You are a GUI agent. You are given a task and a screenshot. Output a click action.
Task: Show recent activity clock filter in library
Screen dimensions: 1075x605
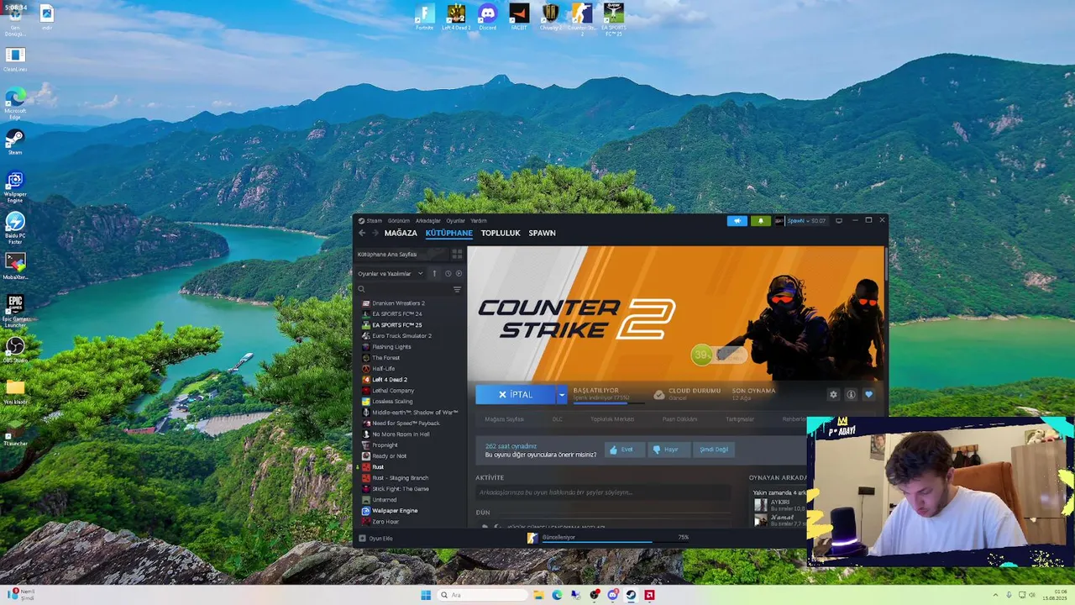pos(448,273)
